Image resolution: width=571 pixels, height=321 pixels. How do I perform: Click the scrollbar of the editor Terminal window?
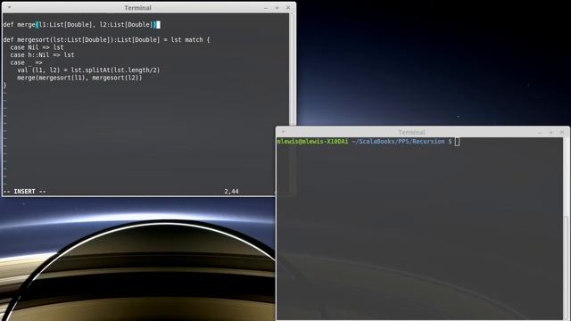(x=292, y=70)
